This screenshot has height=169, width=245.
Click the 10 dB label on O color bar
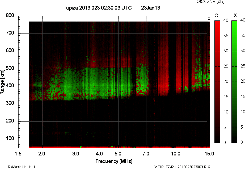tap(226, 112)
